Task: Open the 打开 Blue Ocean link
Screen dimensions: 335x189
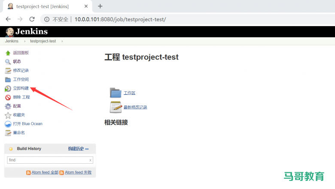Action: click(x=27, y=124)
